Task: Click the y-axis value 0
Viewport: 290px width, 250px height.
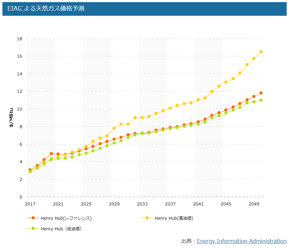Action: click(x=21, y=197)
